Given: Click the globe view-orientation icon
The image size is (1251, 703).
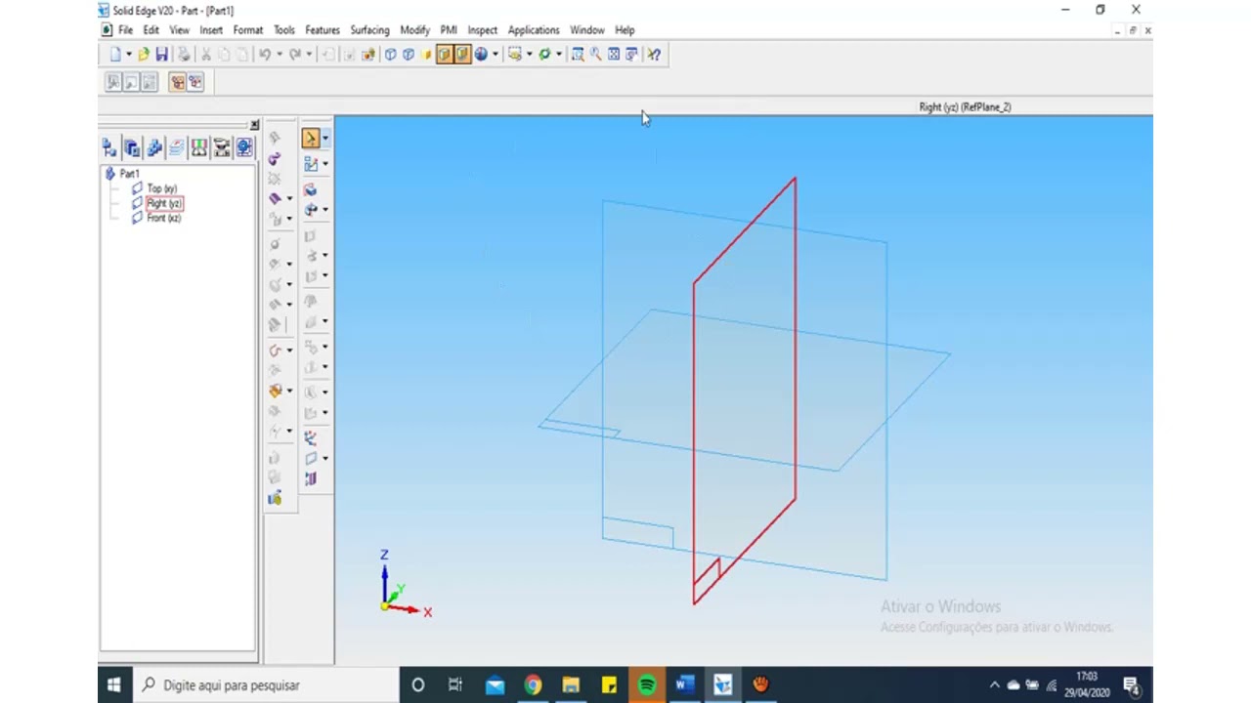Looking at the screenshot, I should [x=481, y=55].
